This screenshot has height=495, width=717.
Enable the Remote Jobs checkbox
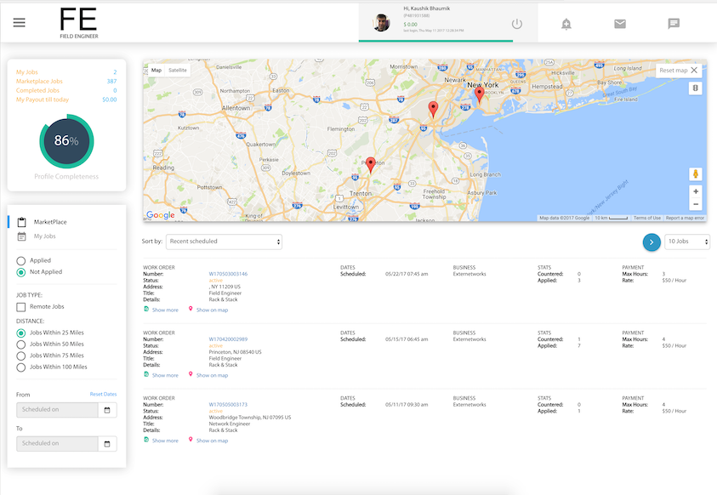coord(21,306)
